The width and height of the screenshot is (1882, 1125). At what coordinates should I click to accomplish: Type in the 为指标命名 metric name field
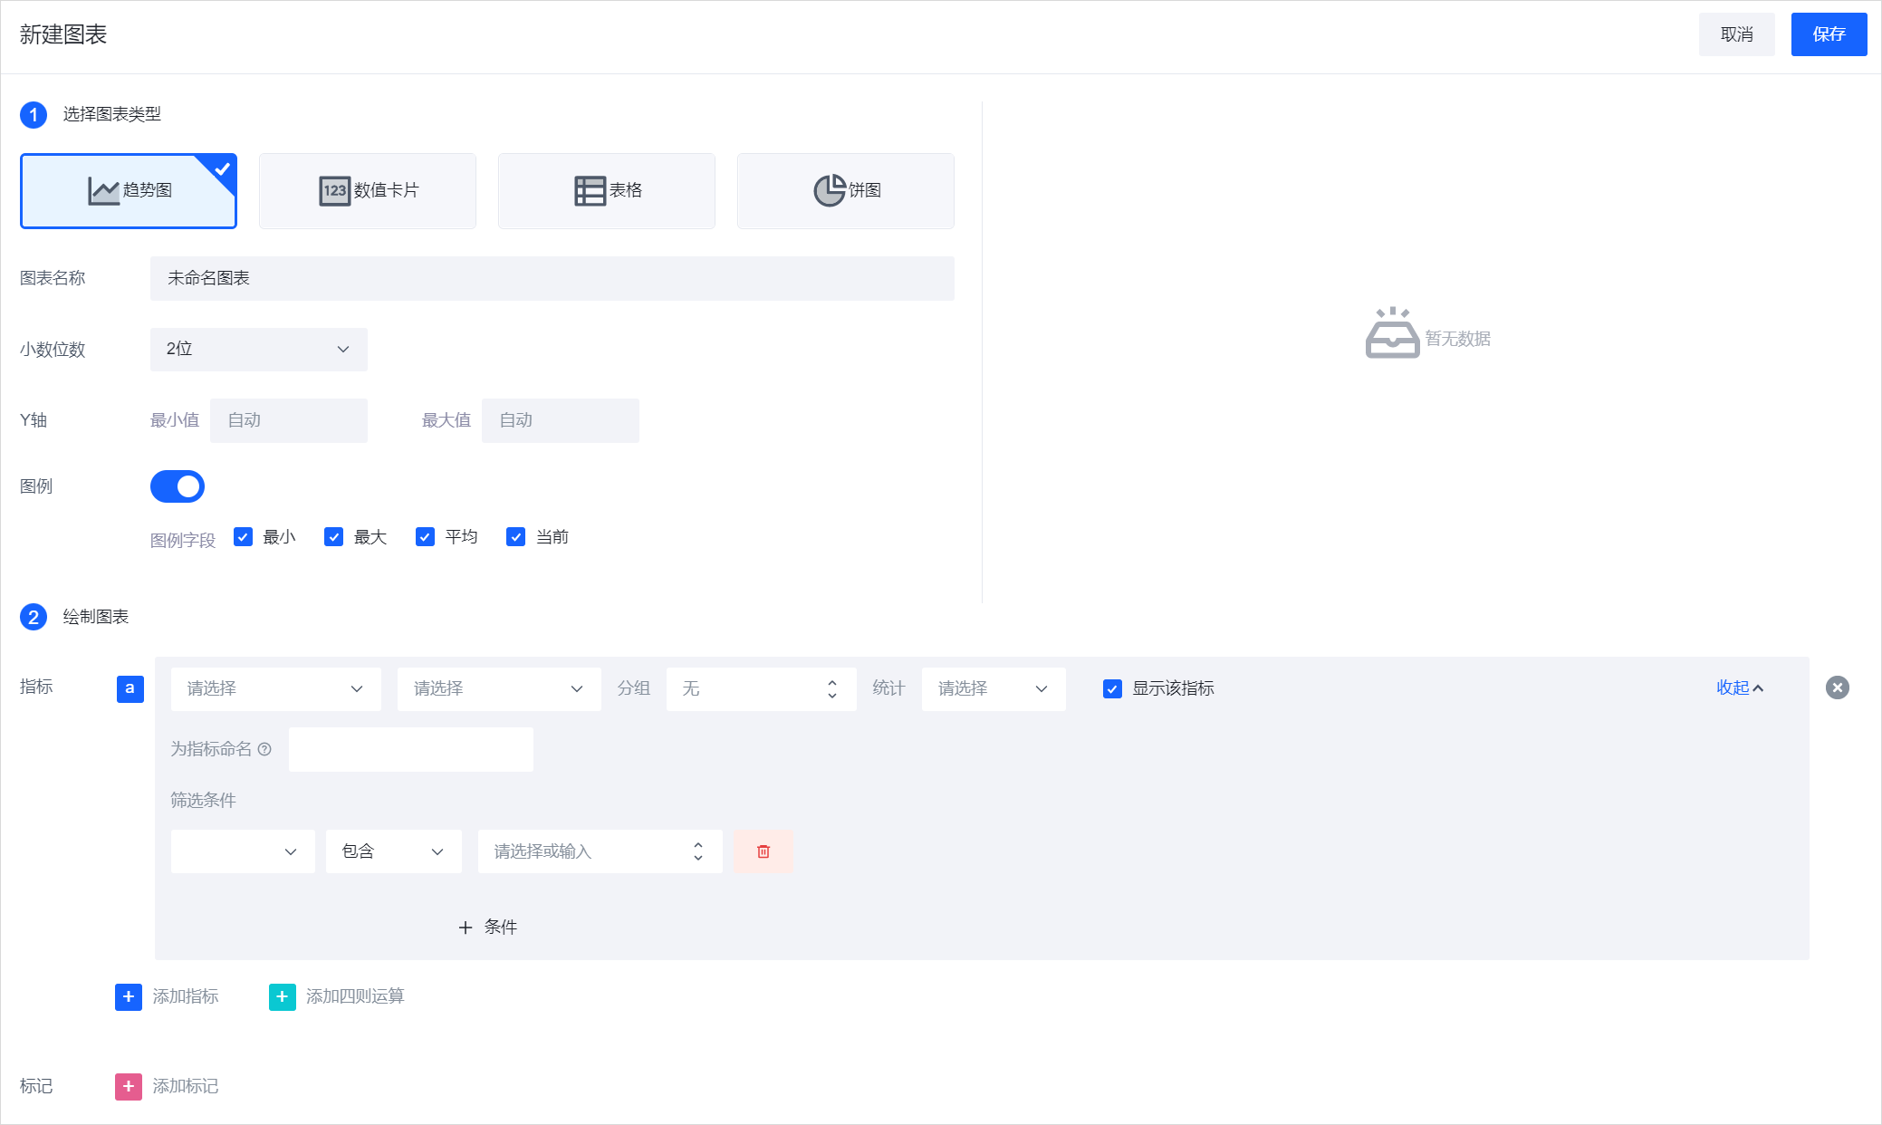(x=411, y=750)
